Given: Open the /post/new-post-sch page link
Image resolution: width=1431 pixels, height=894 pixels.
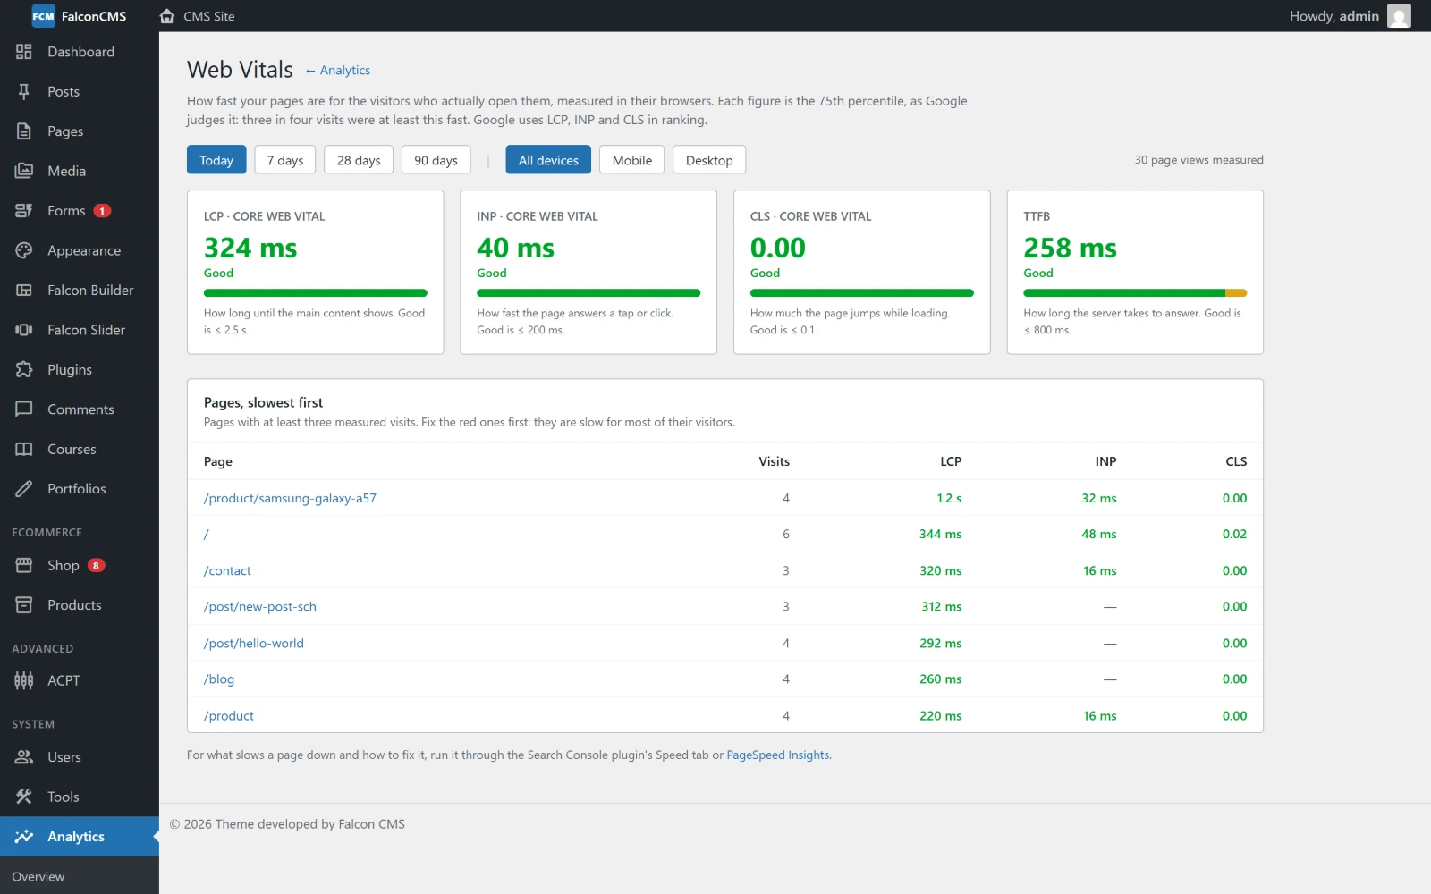Looking at the screenshot, I should 260,607.
